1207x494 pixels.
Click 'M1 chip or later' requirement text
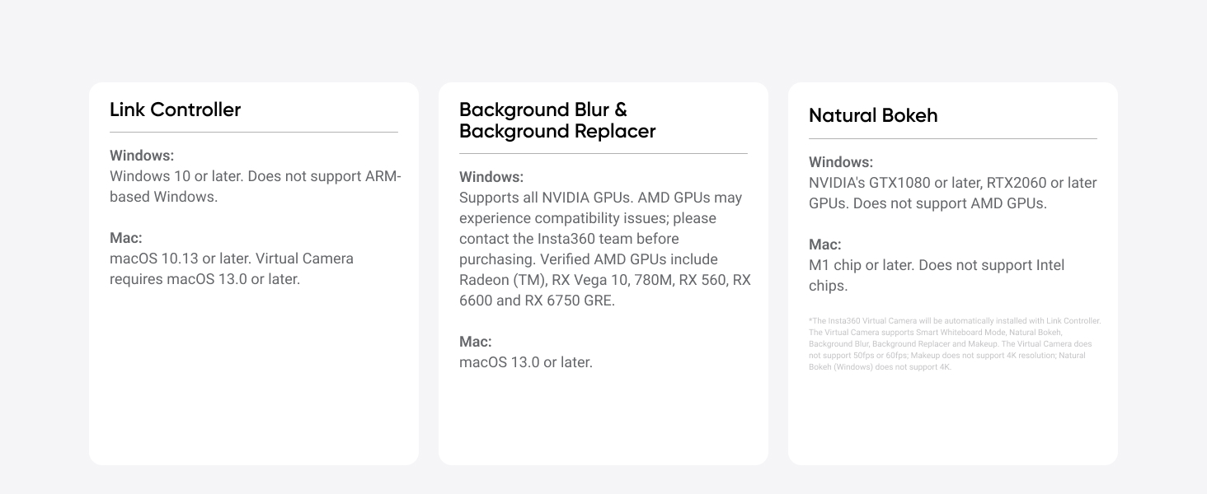point(937,275)
